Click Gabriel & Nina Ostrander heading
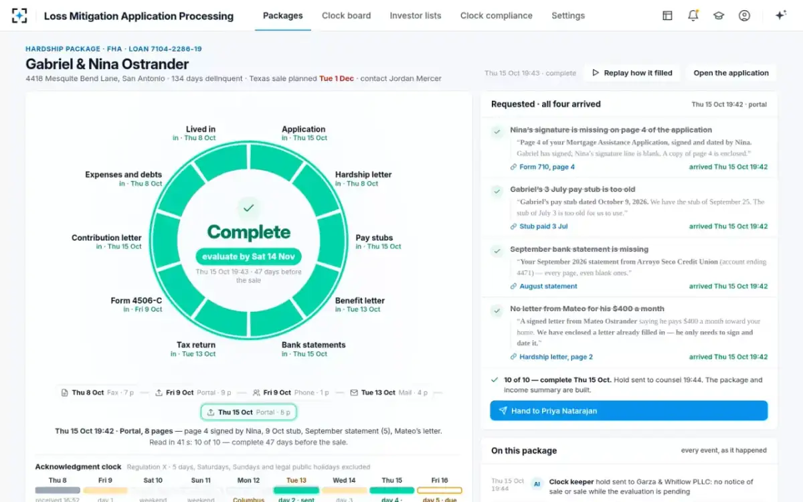This screenshot has height=502, width=803. 107,64
